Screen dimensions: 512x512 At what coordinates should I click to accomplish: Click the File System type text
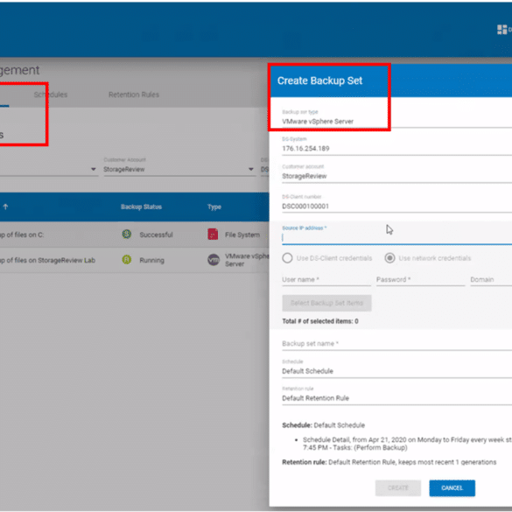[242, 235]
